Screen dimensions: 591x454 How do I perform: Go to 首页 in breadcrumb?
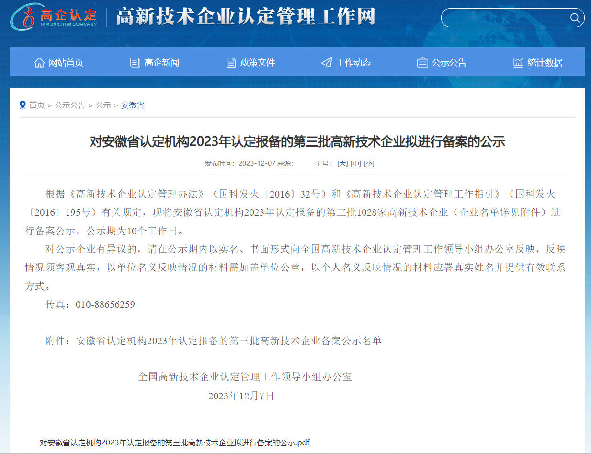click(37, 105)
